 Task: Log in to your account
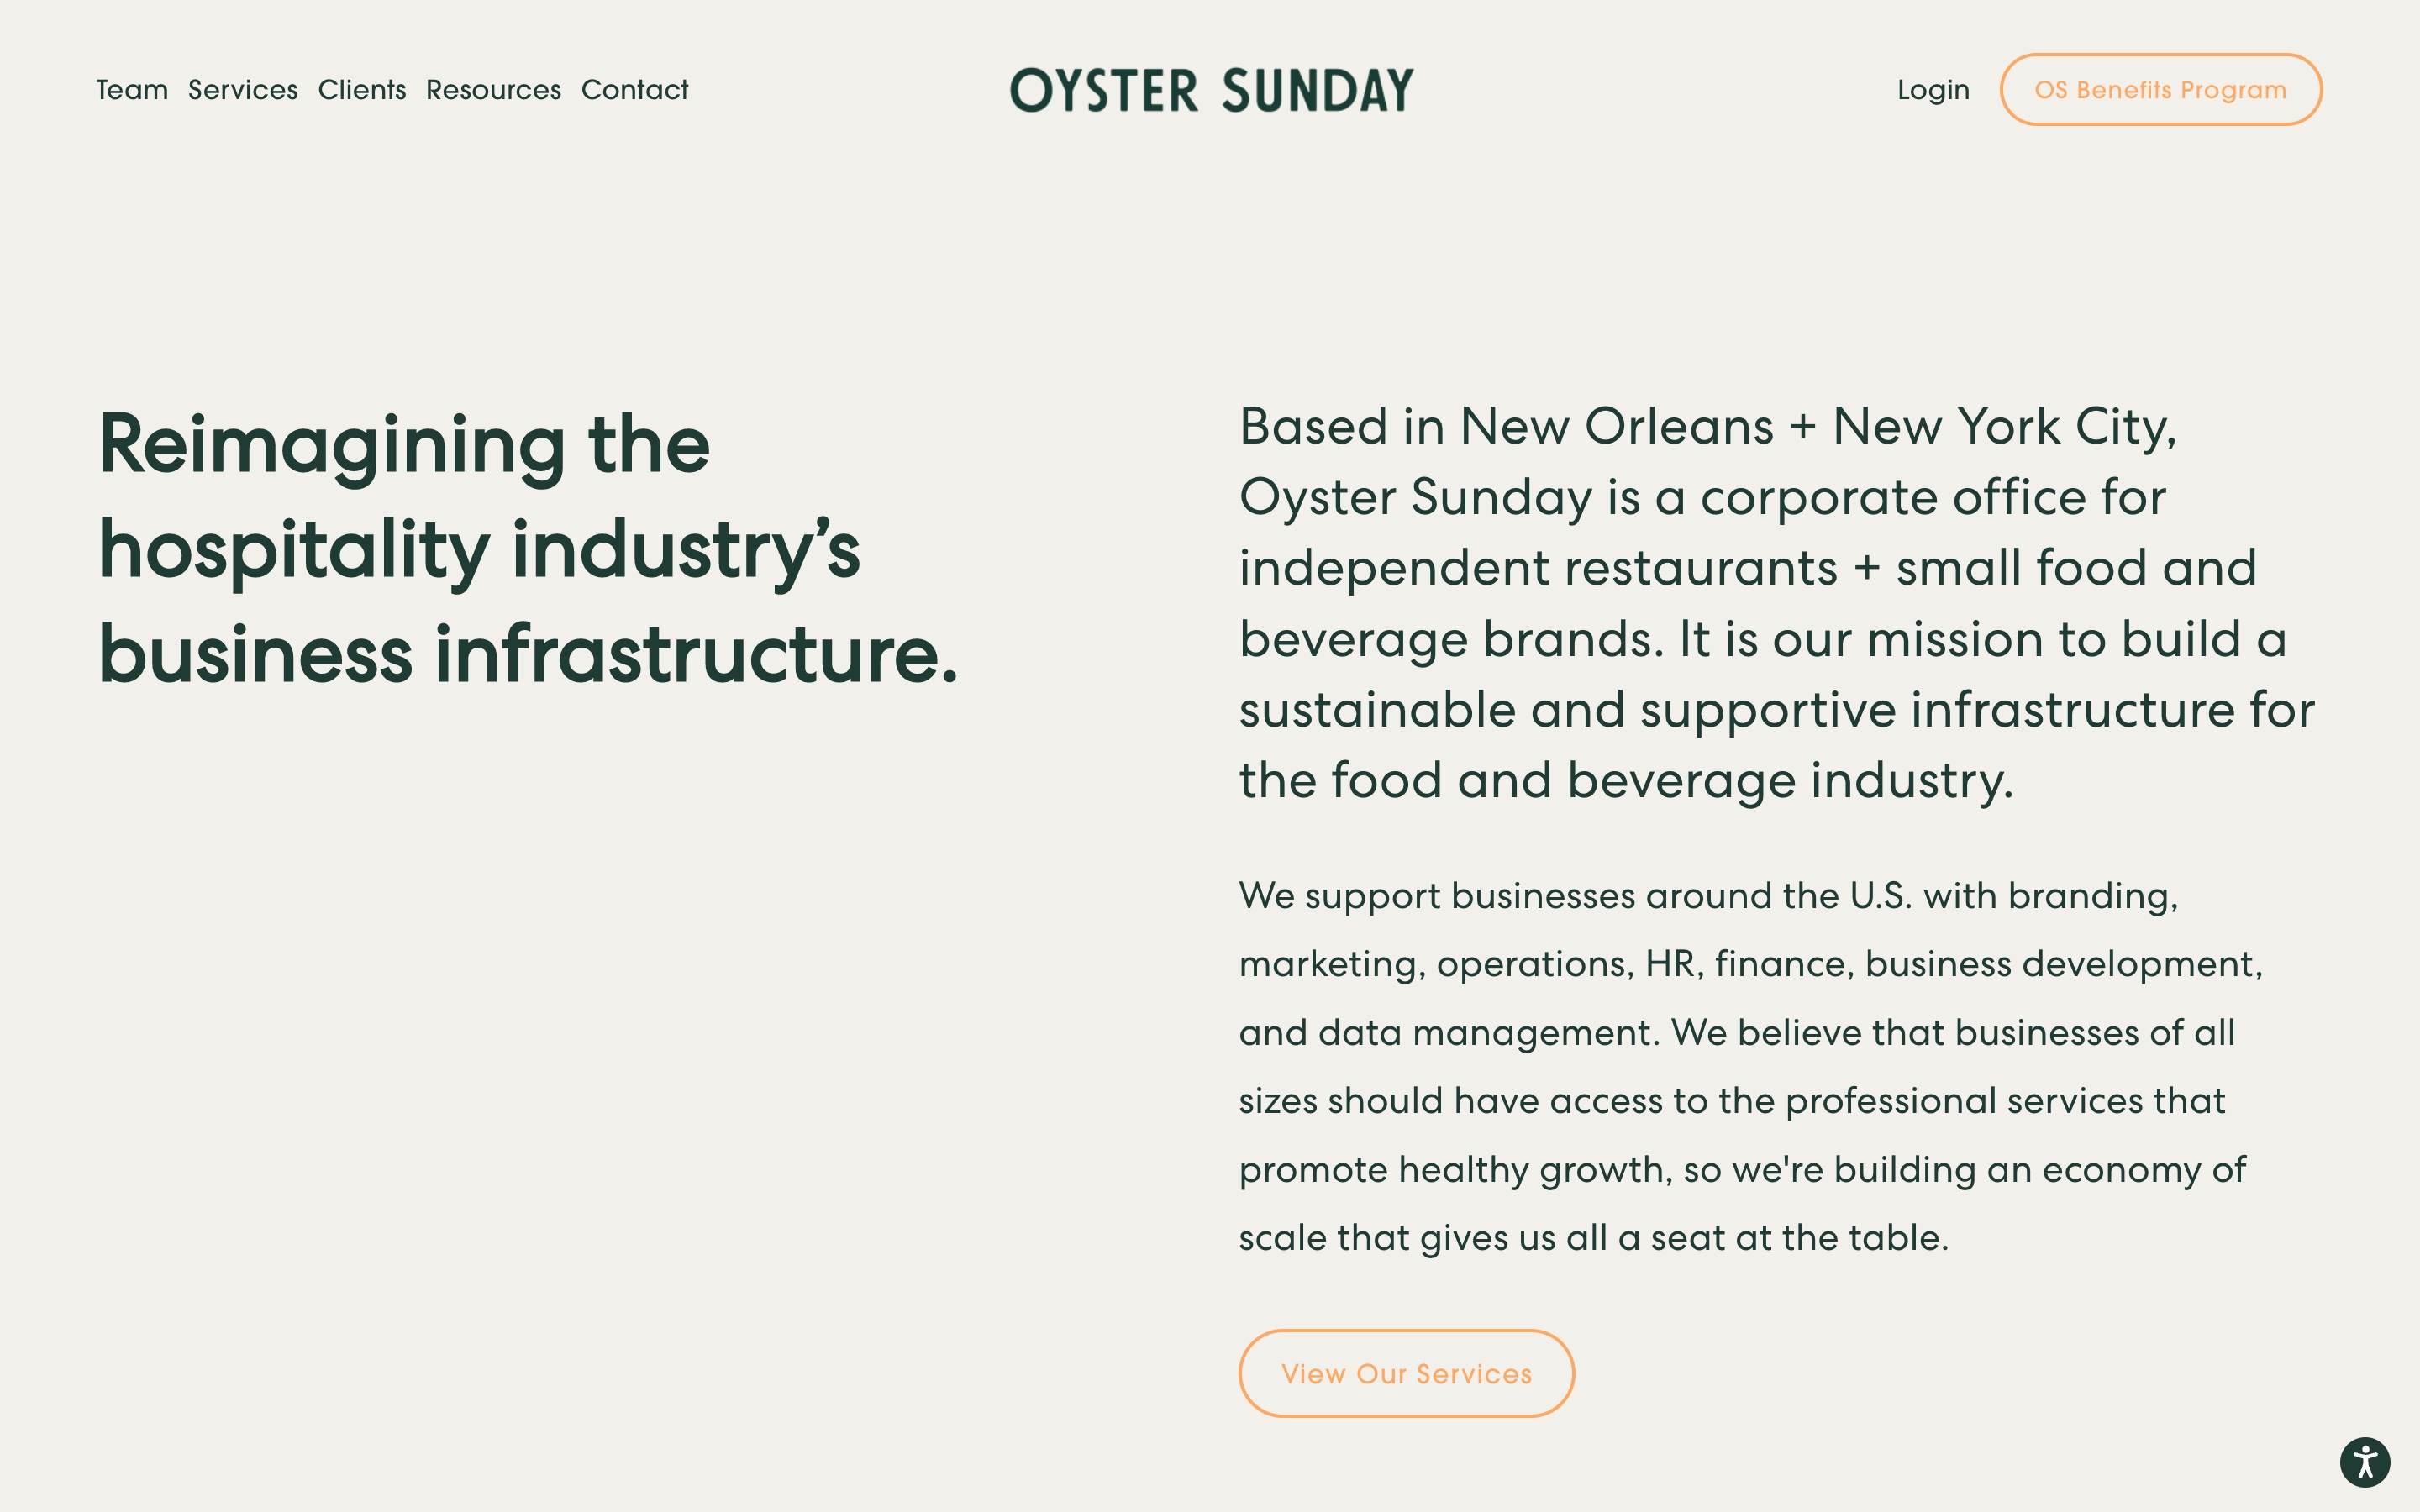tap(1933, 89)
